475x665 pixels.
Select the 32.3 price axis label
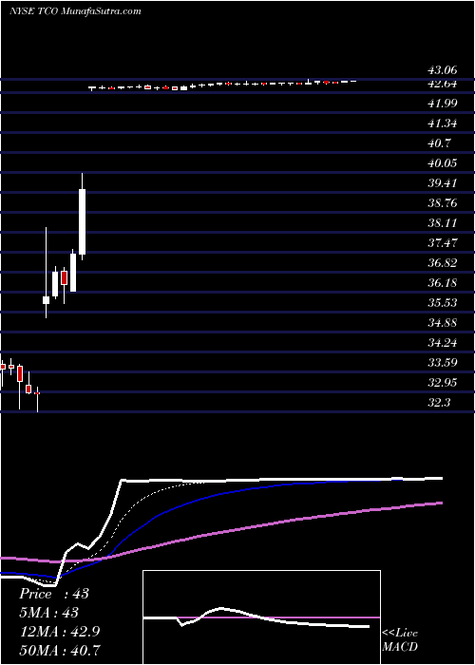439,403
